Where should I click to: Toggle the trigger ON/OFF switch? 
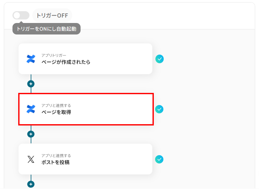pyautogui.click(x=21, y=15)
